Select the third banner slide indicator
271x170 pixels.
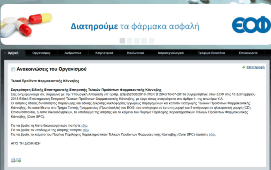click(x=137, y=41)
